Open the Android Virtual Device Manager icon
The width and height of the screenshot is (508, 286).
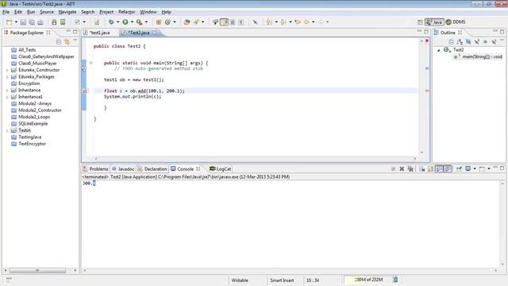[63, 22]
